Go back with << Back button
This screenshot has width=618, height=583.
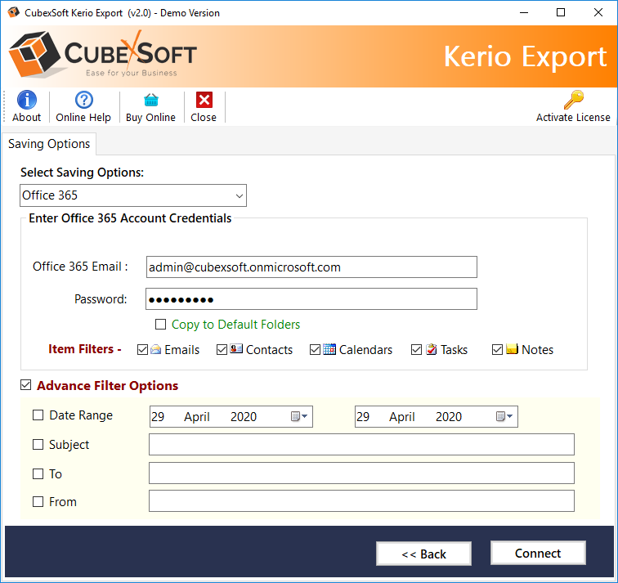(423, 554)
